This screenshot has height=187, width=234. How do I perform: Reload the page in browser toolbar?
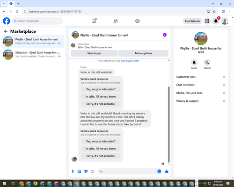click(x=17, y=12)
